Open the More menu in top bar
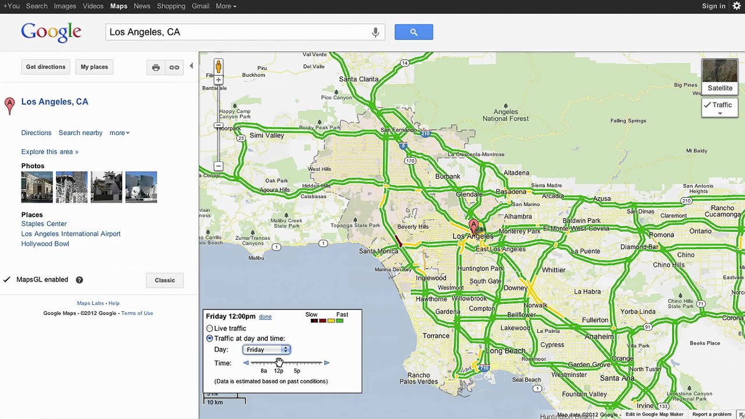 226,6
